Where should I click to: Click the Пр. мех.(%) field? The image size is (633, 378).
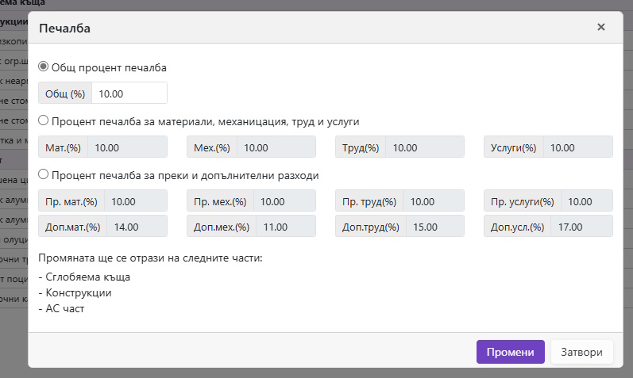click(x=284, y=201)
